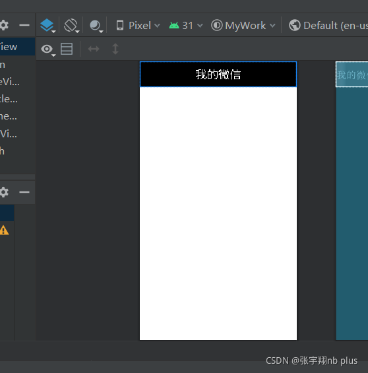This screenshot has width=368, height=373.
Task: Click the green Android icon beside 31
Action: pyautogui.click(x=174, y=26)
